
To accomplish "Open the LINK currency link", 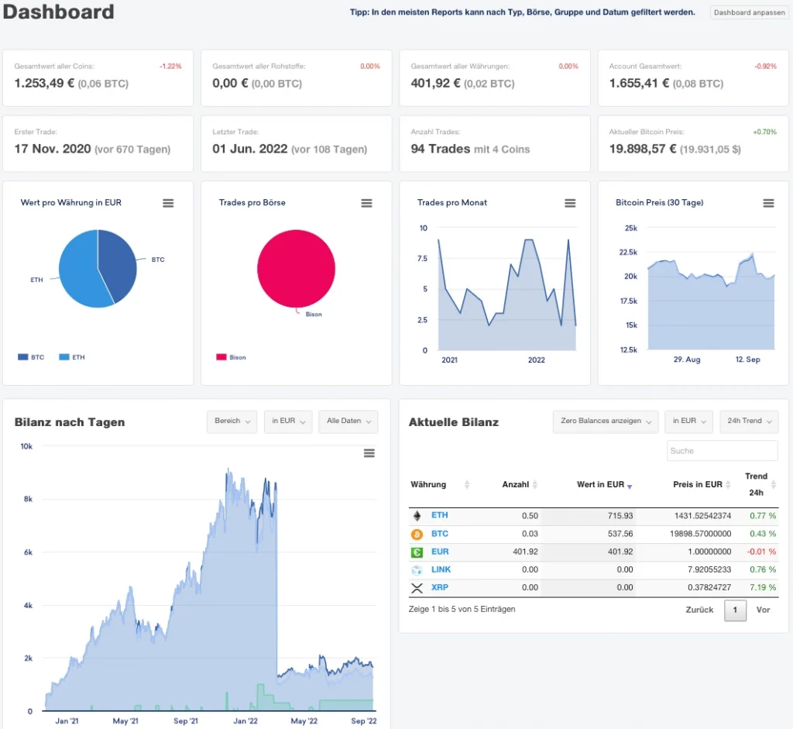I will click(x=441, y=569).
